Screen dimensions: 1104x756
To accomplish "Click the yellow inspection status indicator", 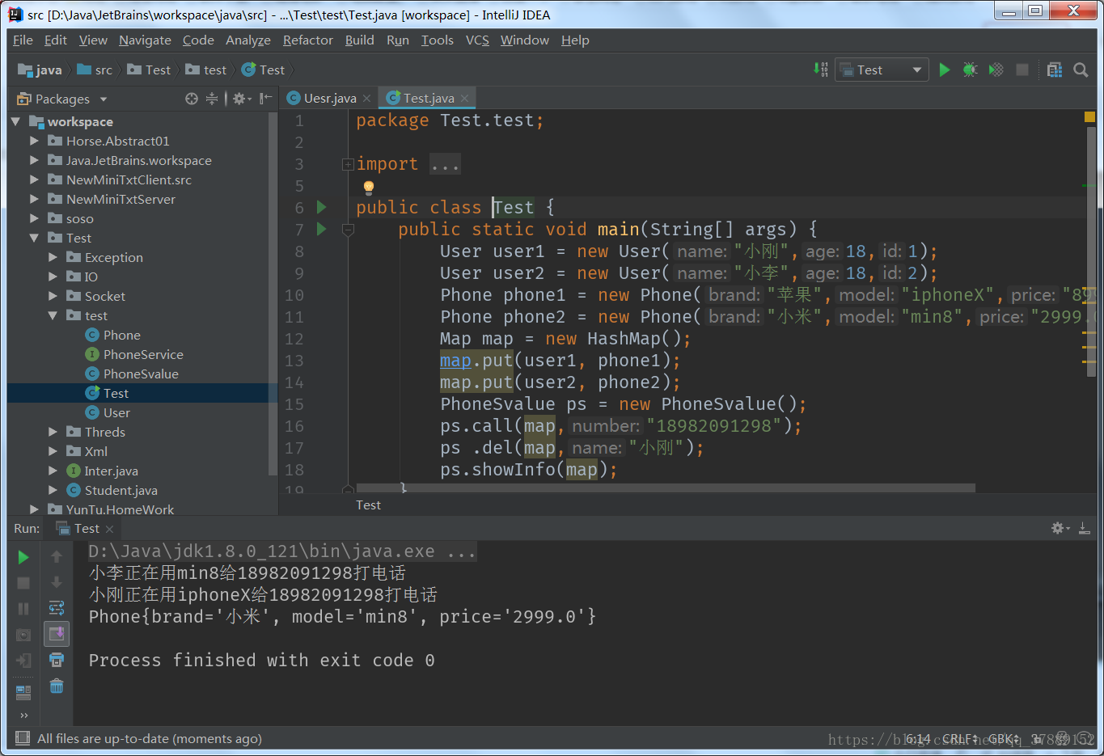I will tap(1089, 117).
